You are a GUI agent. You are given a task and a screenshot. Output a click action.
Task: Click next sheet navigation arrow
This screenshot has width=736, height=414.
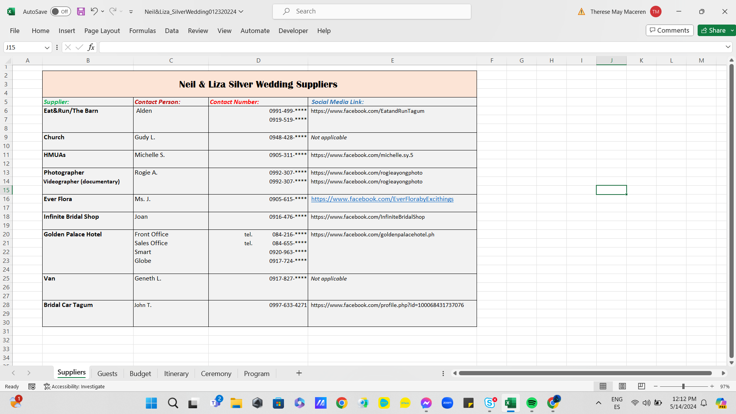[29, 373]
